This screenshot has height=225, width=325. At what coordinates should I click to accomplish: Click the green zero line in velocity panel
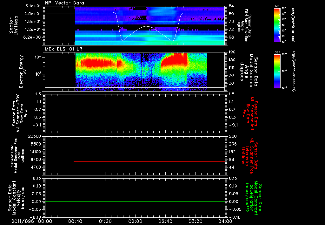(x=135, y=201)
